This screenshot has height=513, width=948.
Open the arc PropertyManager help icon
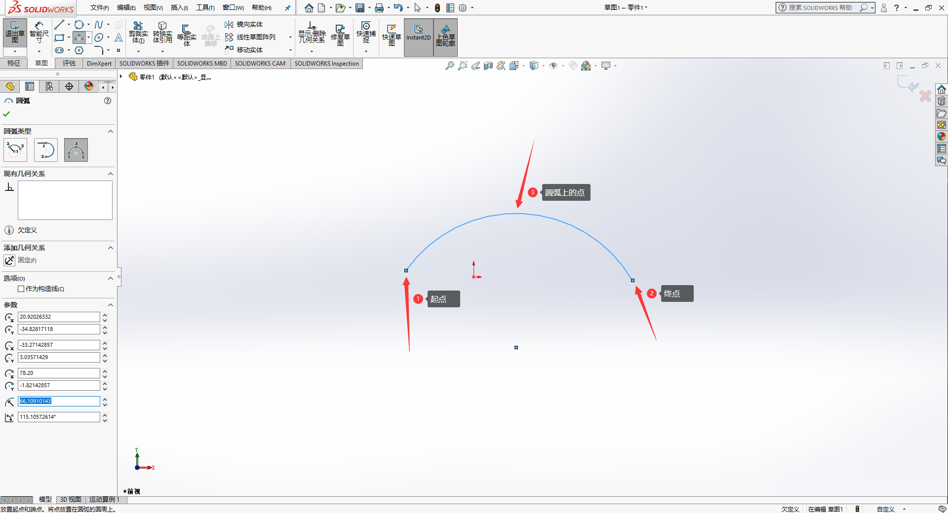coord(108,101)
